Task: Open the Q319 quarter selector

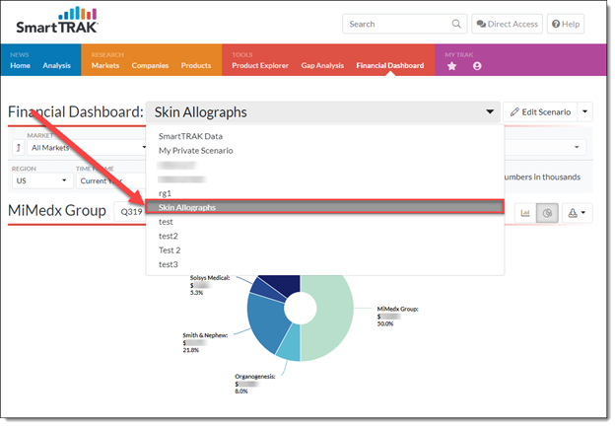Action: coord(131,212)
